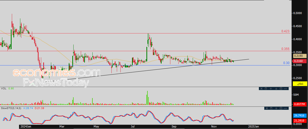The width and height of the screenshot is (308, 129).
Task: Select the 0.423 resistance line label
Action: coord(285,31)
